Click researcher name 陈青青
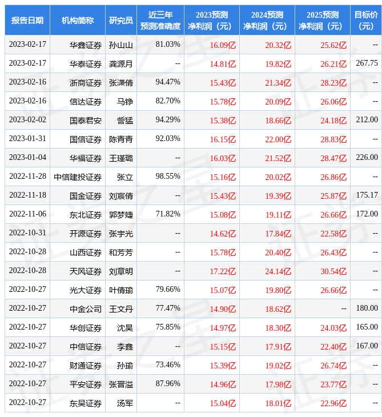Screen dimensions: 382x417 121,139
